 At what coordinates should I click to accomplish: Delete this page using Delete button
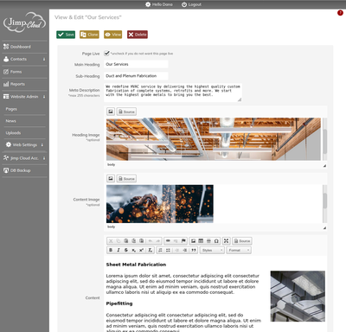point(138,35)
